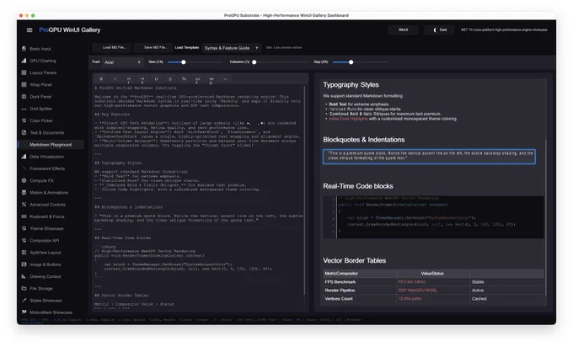
Task: Open the GPU Charting sidebar icon
Action: (x=24, y=61)
